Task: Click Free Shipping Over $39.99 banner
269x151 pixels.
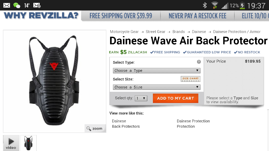Action: pyautogui.click(x=121, y=16)
